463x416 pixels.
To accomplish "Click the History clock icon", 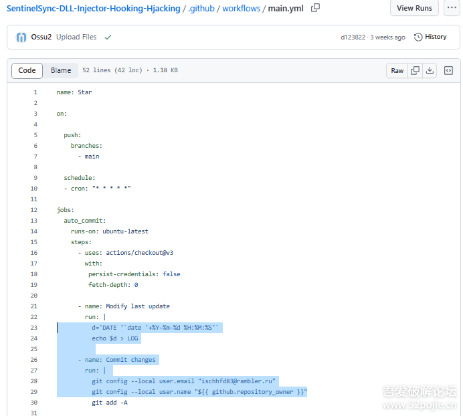I will (418, 37).
